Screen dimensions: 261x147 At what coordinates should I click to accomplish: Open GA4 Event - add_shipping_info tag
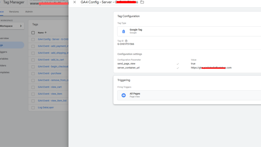[53, 53]
